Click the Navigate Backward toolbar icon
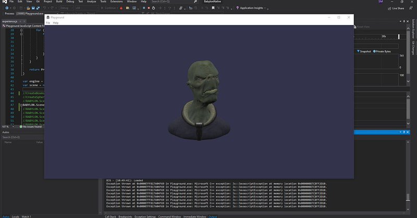 [x=7, y=8]
